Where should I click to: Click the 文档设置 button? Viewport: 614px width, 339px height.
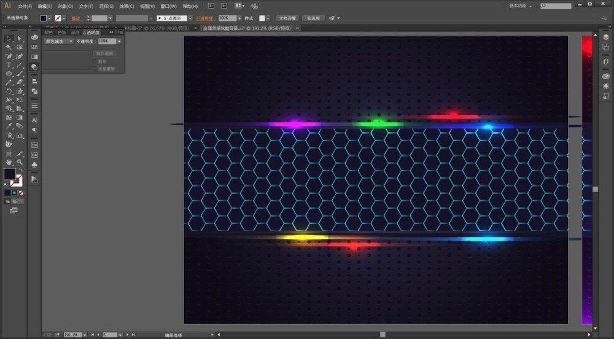point(287,18)
